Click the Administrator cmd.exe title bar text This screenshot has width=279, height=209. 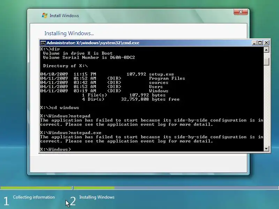pos(93,43)
